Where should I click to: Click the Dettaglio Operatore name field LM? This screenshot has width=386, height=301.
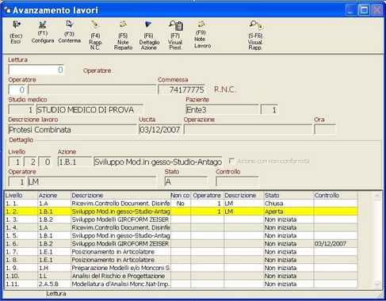point(92,181)
